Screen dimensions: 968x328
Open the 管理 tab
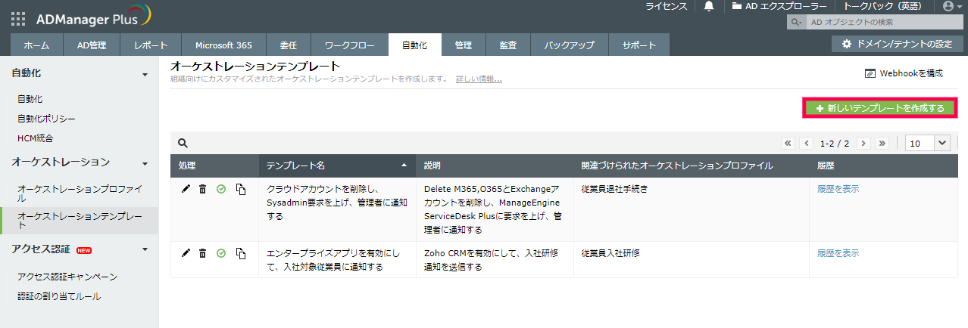coord(464,45)
